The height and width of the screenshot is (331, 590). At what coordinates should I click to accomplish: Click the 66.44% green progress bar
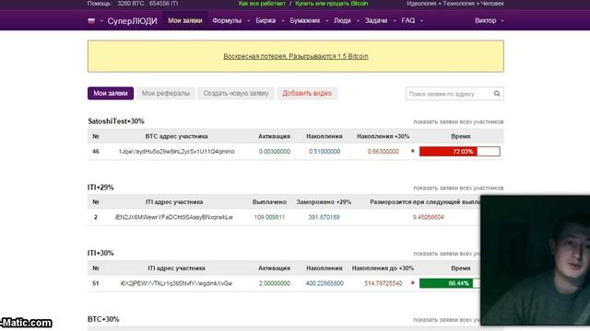pyautogui.click(x=450, y=283)
